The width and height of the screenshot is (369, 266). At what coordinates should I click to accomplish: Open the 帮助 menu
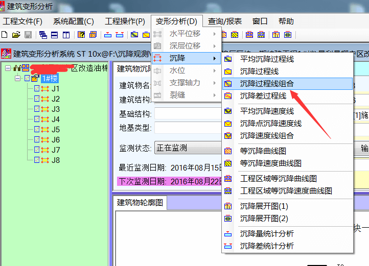(286, 21)
